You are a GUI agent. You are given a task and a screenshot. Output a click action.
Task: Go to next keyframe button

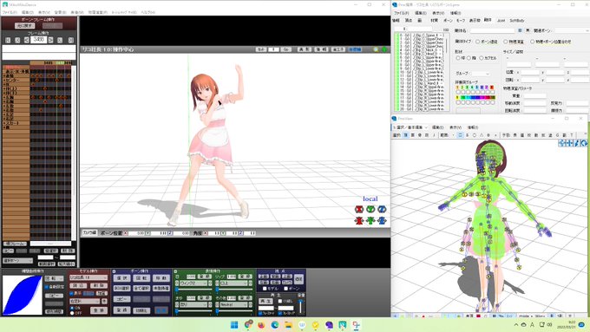pyautogui.click(x=60, y=40)
